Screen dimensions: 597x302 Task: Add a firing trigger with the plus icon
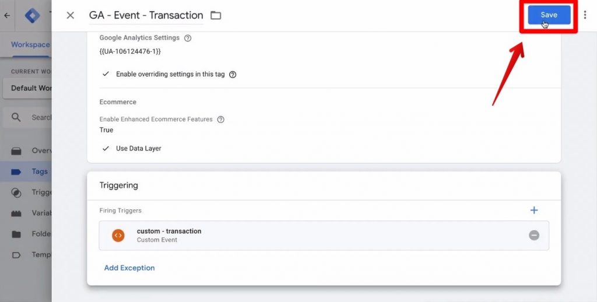pyautogui.click(x=533, y=210)
